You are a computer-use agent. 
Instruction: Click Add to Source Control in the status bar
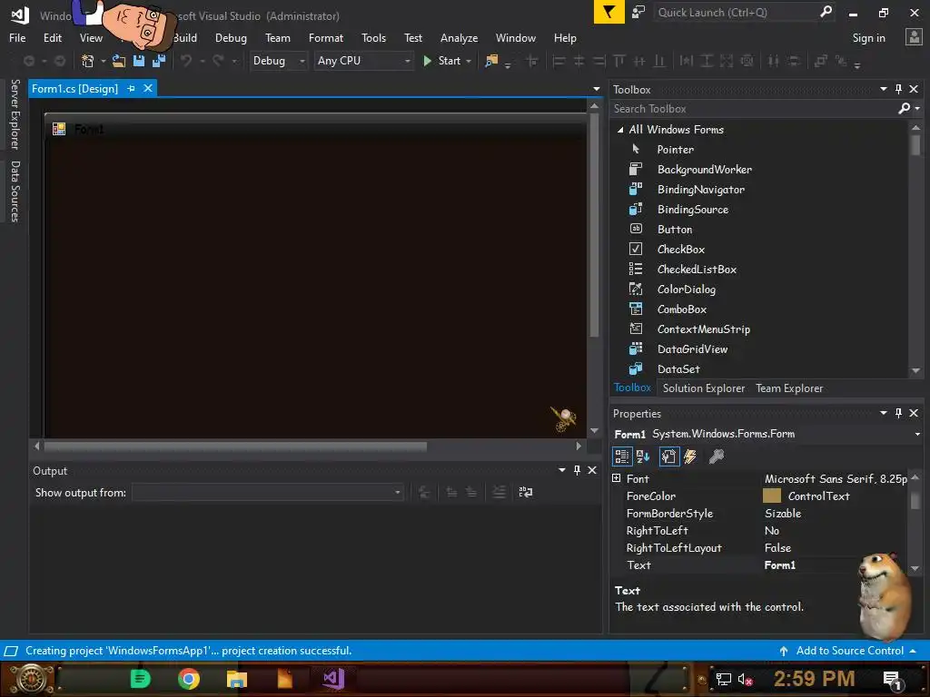(x=848, y=651)
